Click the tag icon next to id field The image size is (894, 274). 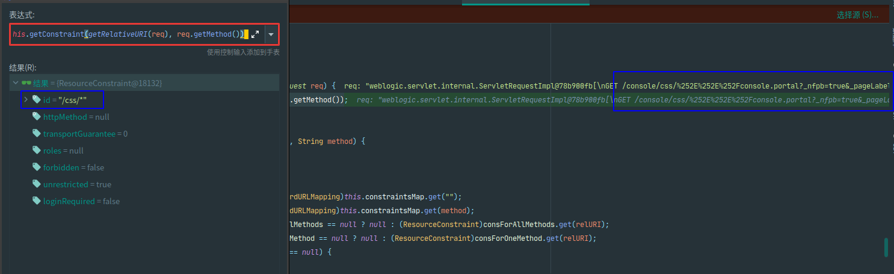[x=37, y=99]
